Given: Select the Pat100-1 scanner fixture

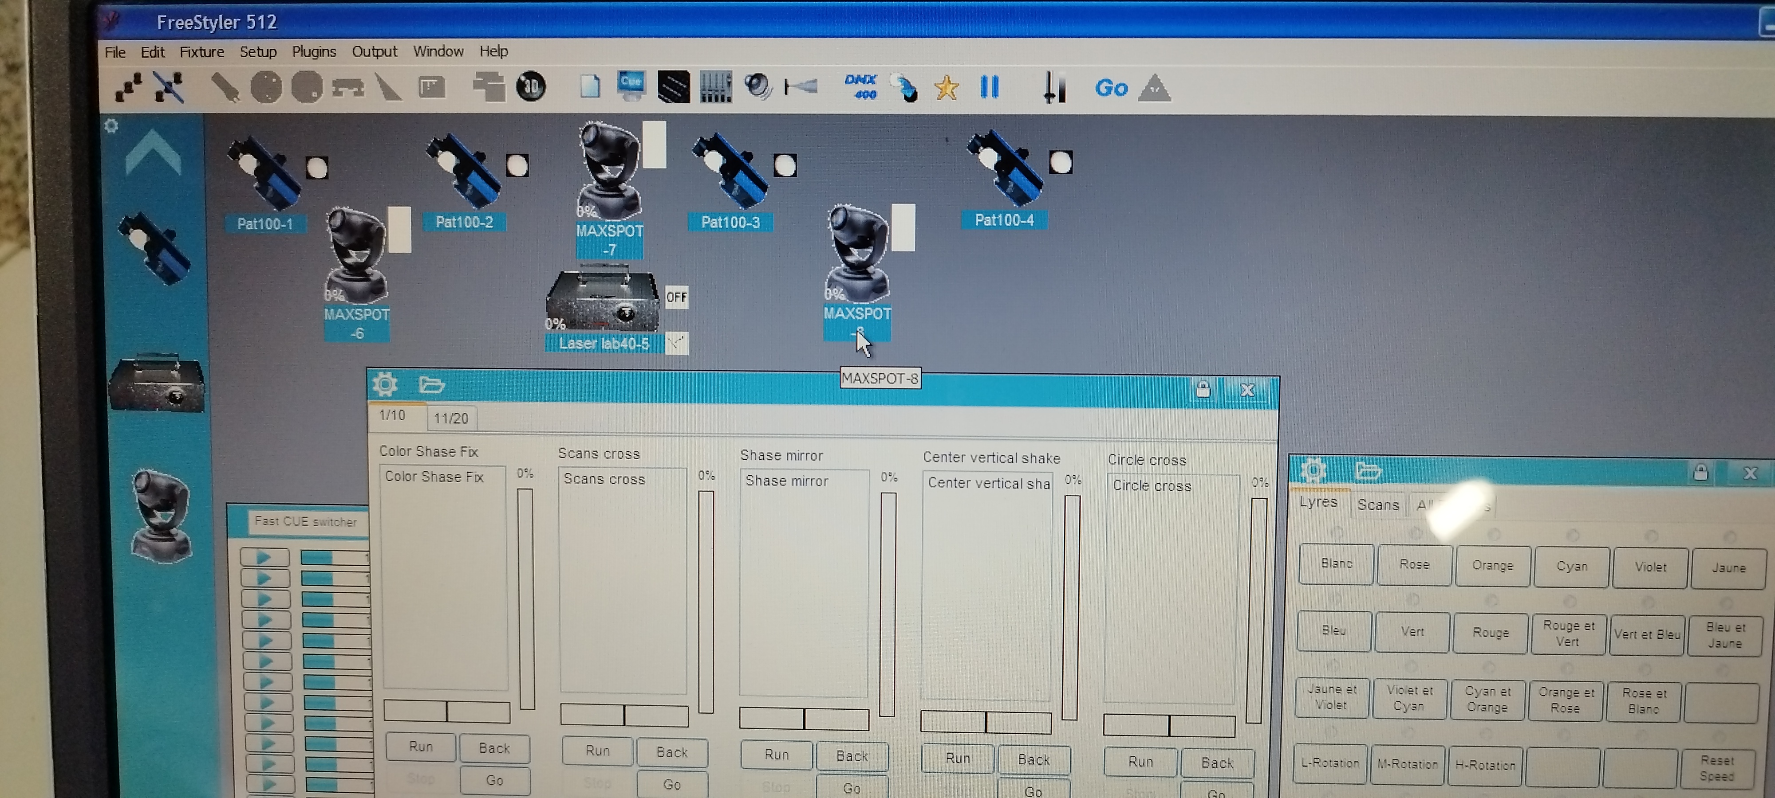Looking at the screenshot, I should [x=264, y=173].
